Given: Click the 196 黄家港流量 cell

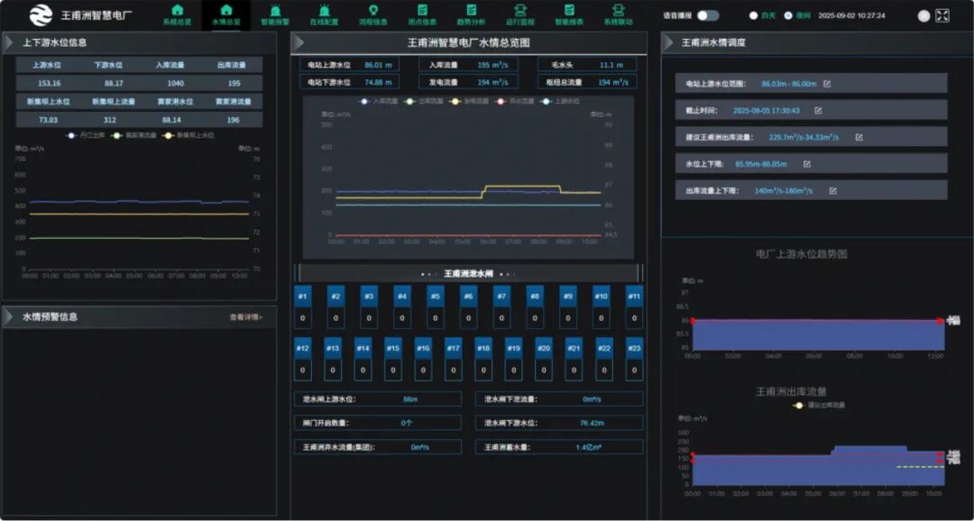Looking at the screenshot, I should 234,120.
